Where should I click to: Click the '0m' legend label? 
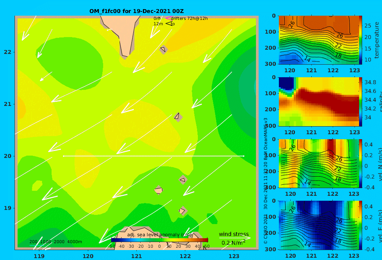(x=157, y=18)
